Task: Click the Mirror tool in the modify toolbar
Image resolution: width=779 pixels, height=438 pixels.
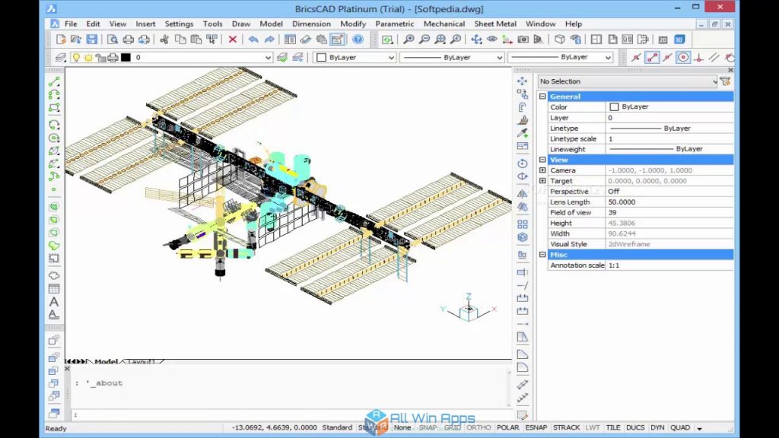Action: pyautogui.click(x=522, y=194)
